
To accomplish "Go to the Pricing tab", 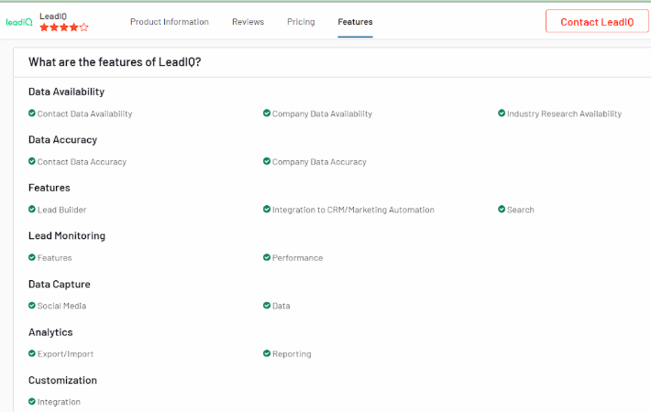I will [x=301, y=22].
